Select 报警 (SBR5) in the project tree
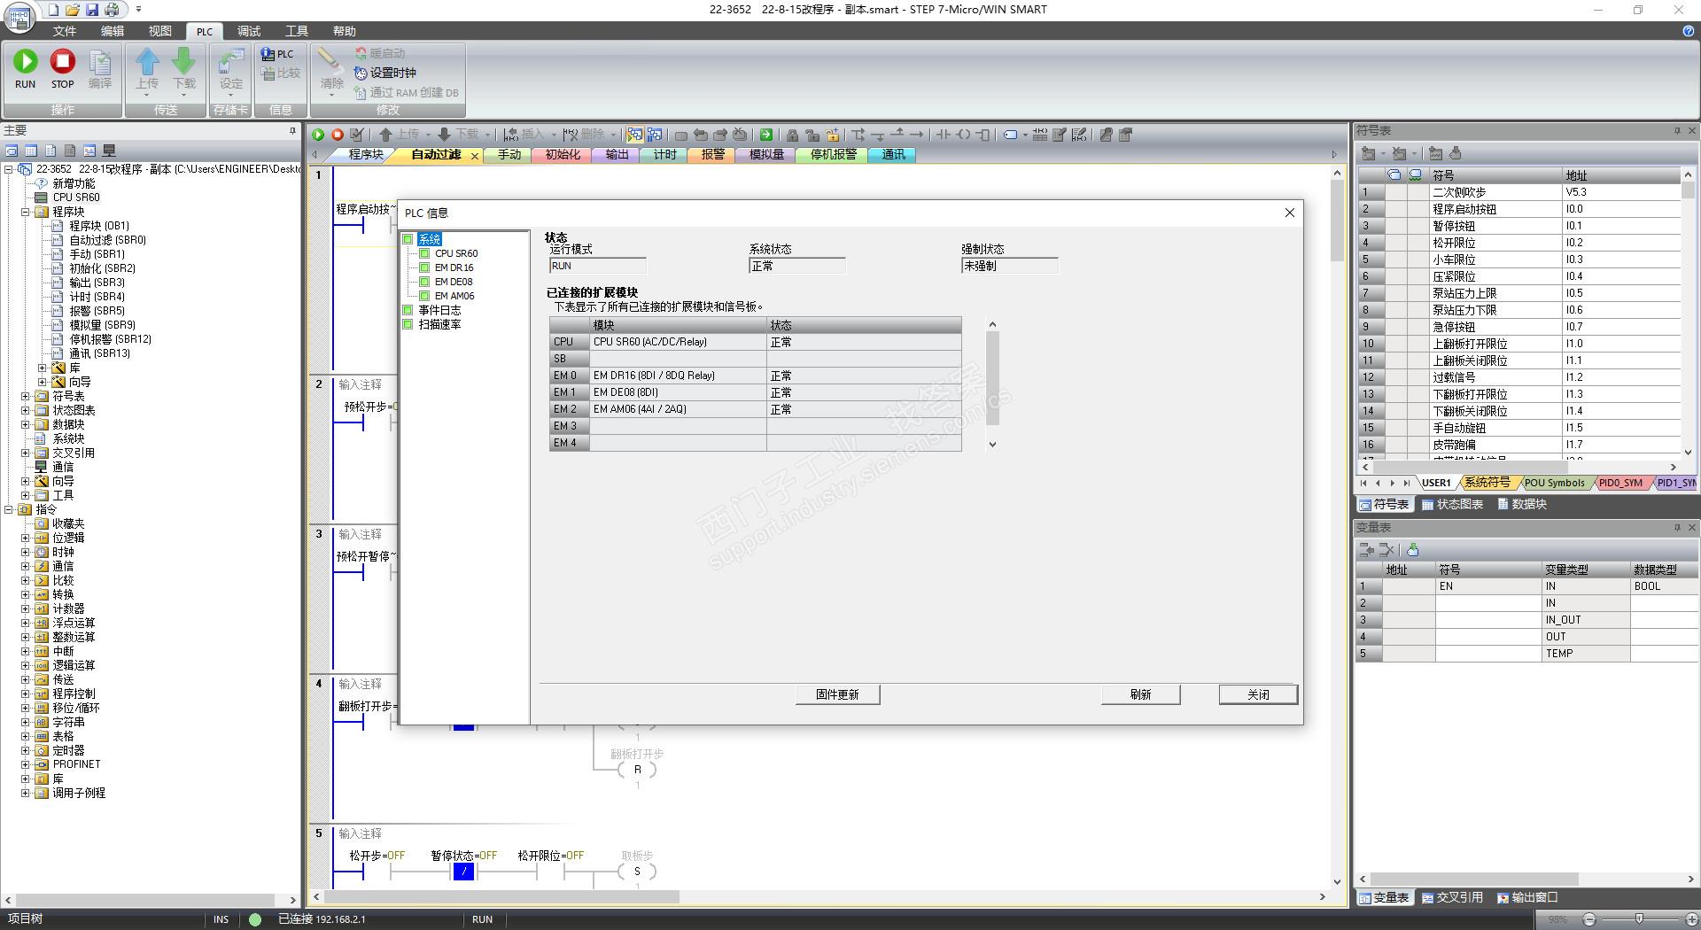1701x930 pixels. [97, 311]
